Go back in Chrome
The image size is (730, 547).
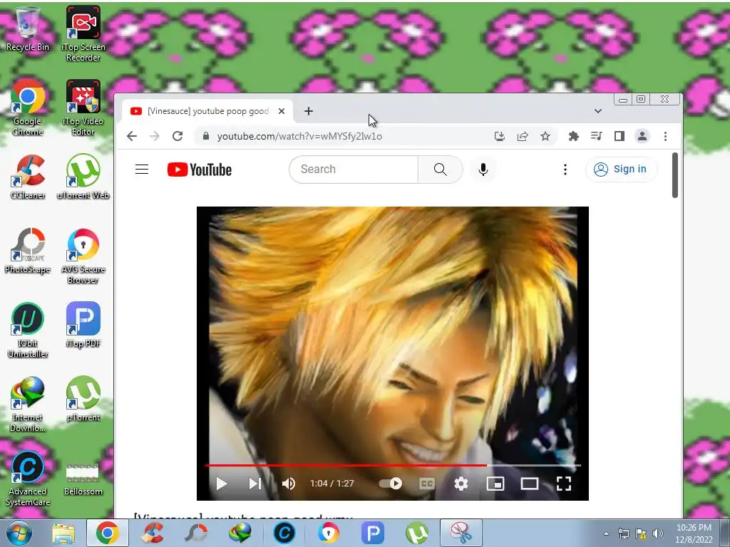click(x=132, y=136)
